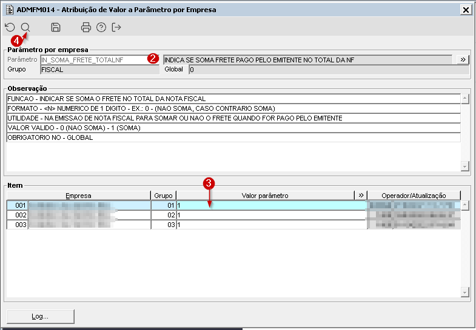
Task: Click the undo/refresh arrow toolbar icon
Action: pos(10,27)
